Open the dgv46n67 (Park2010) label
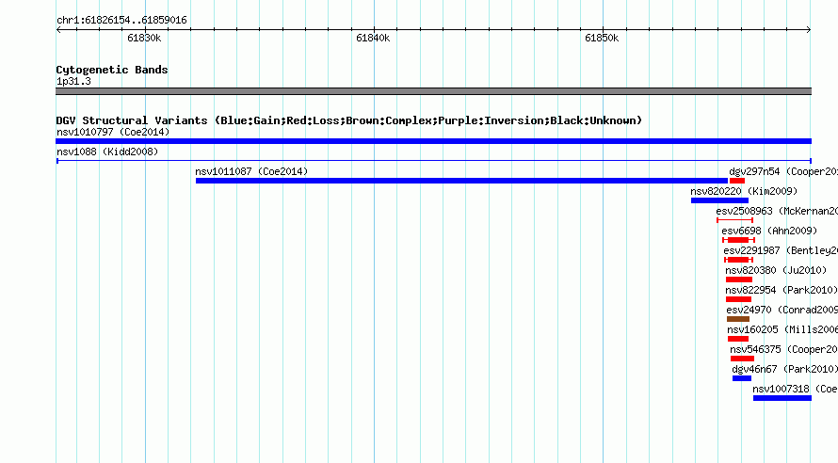838x463 pixels. pyautogui.click(x=785, y=369)
